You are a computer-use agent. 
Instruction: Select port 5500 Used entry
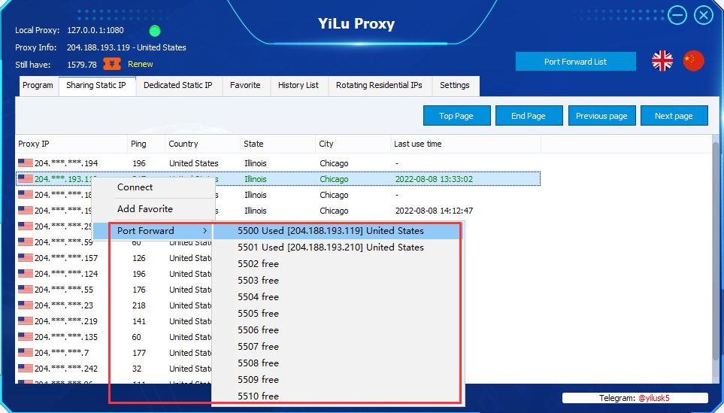337,230
